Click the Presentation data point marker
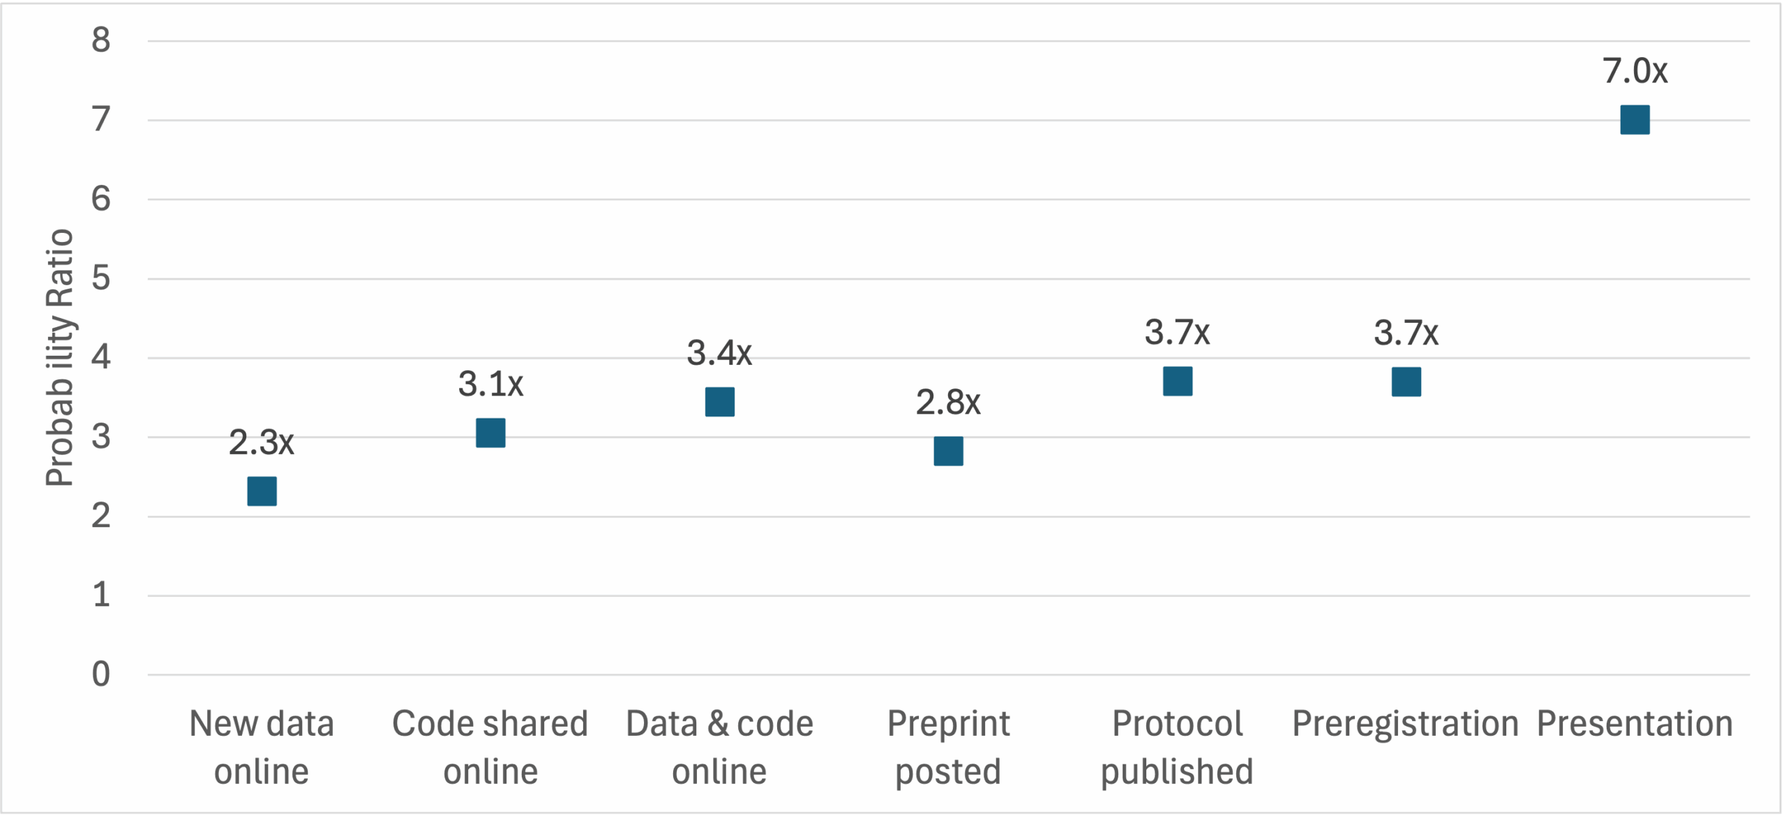The image size is (1786, 816). [1635, 120]
